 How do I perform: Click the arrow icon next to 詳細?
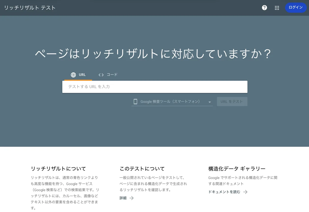(131, 198)
